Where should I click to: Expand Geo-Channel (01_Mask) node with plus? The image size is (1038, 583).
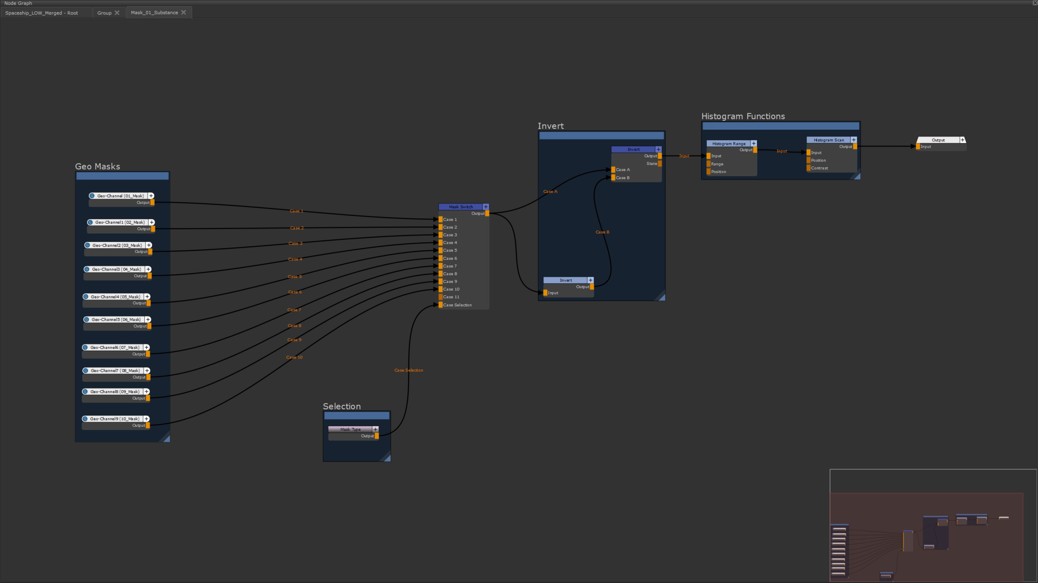[x=151, y=196]
